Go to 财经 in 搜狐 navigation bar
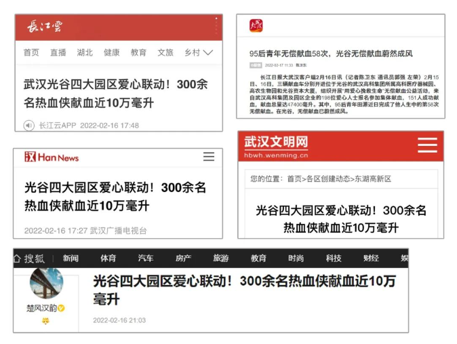Screen dimensions: 457x344 pos(370,259)
